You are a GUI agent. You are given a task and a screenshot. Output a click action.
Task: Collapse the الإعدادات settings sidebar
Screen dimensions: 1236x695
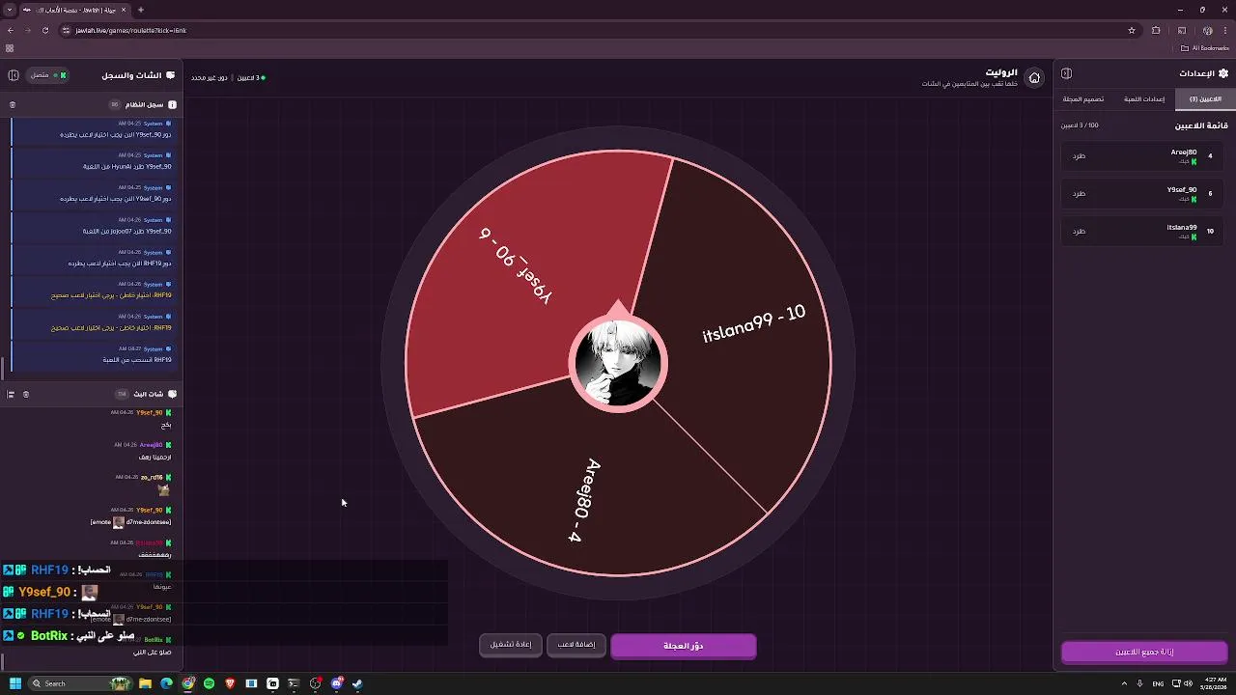pos(1066,73)
